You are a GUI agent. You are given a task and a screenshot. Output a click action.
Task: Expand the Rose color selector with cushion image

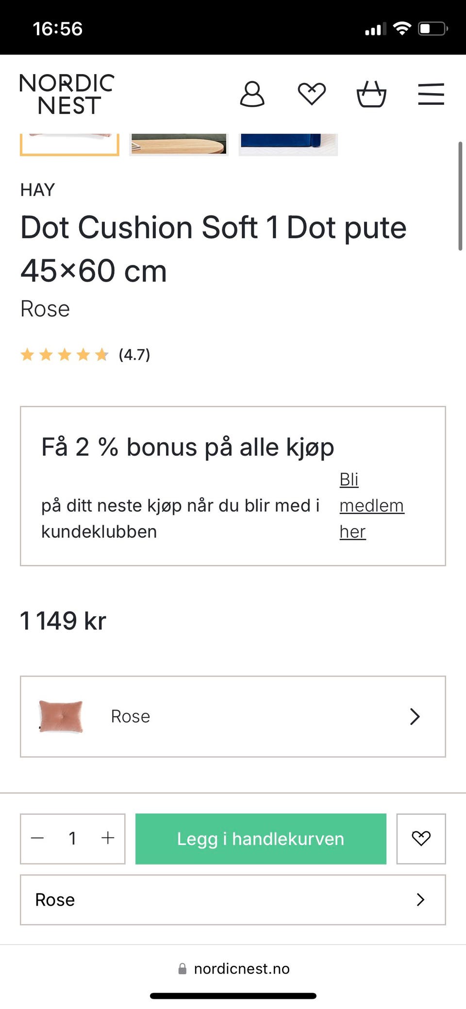(233, 716)
